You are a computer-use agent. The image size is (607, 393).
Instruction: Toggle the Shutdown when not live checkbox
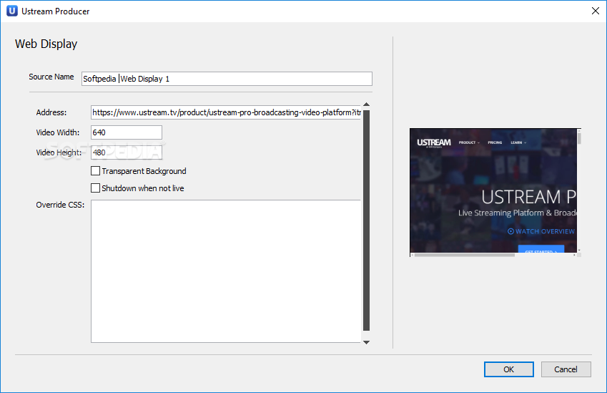click(95, 188)
